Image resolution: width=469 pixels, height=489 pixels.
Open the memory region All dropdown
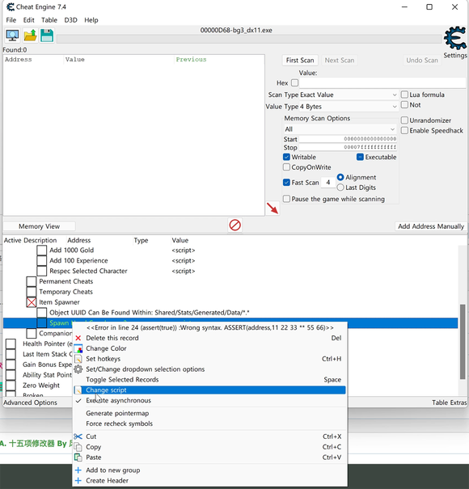tap(340, 129)
